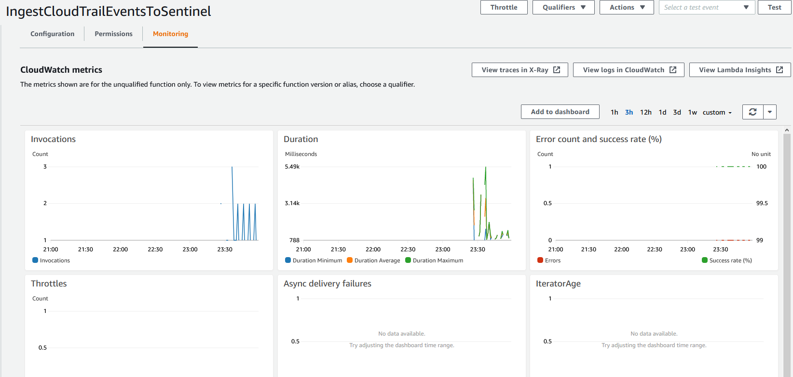Click external link icon on CloudWatch logs button
Viewport: 793px width, 377px height.
tap(673, 70)
